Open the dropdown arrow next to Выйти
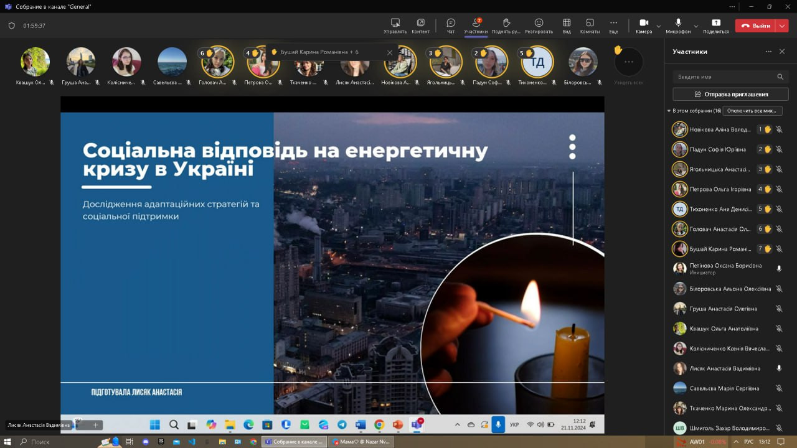The width and height of the screenshot is (797, 448). point(783,26)
